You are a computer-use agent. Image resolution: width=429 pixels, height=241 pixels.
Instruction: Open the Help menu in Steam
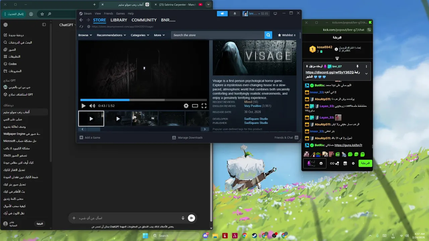pos(131,13)
